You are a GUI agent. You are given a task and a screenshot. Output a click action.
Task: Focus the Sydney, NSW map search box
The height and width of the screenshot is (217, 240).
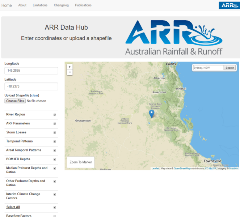click(208, 68)
